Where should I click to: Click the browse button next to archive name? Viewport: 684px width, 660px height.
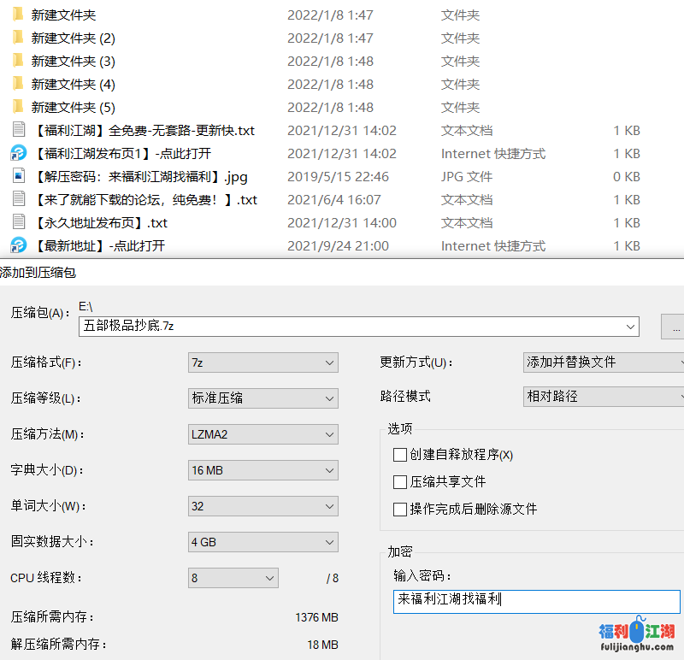tap(674, 327)
